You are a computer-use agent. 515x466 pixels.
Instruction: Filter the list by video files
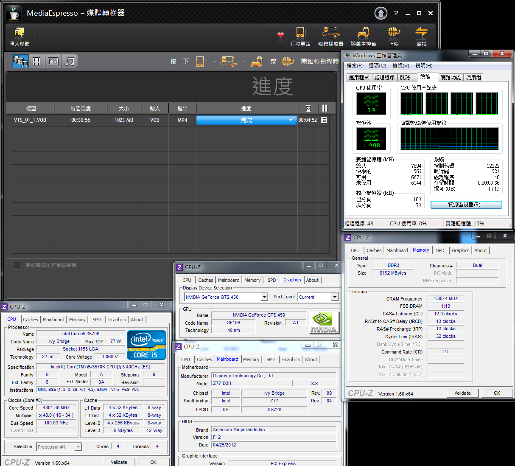36,62
